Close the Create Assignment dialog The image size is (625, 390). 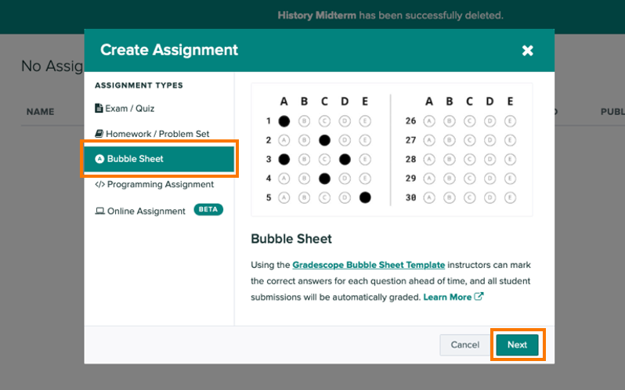tap(527, 50)
